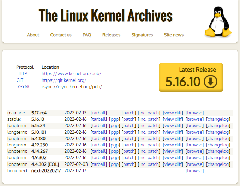
Task: Open the Releases page
Action: click(111, 35)
